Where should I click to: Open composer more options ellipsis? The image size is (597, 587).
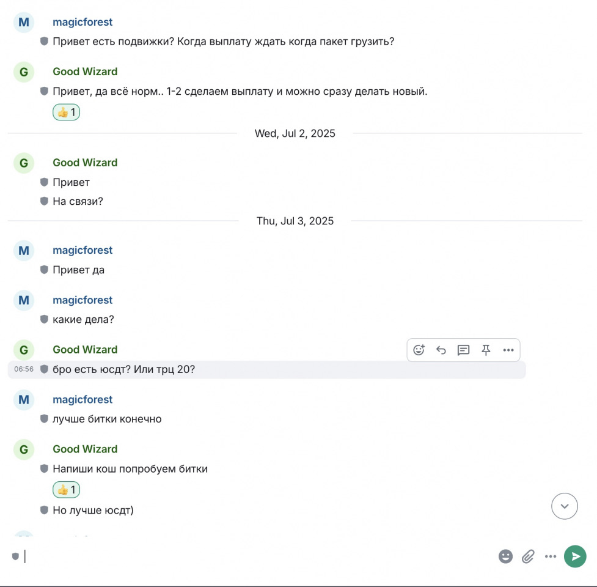[551, 556]
